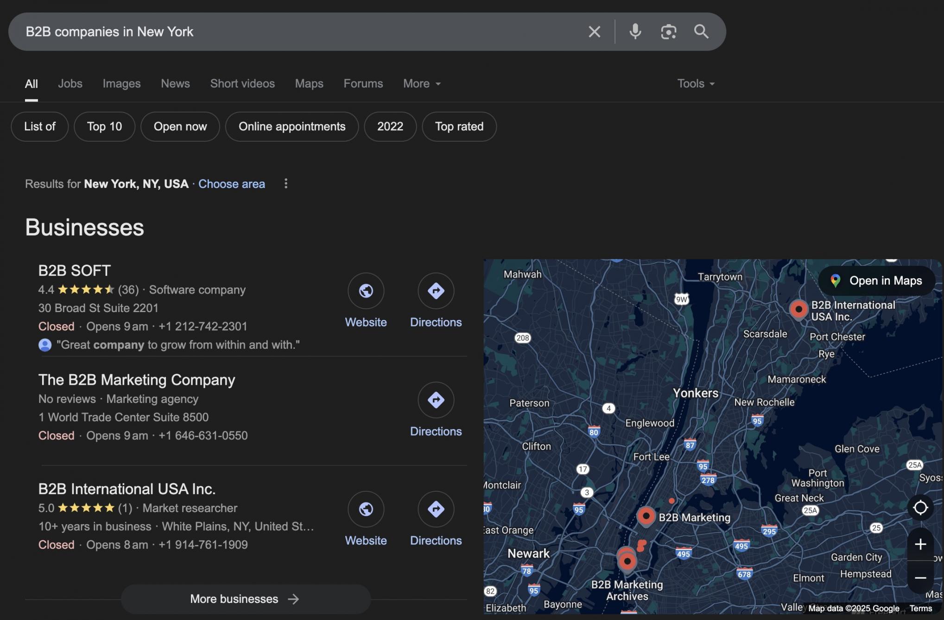
Task: Start voice search with microphone icon
Action: 635,32
